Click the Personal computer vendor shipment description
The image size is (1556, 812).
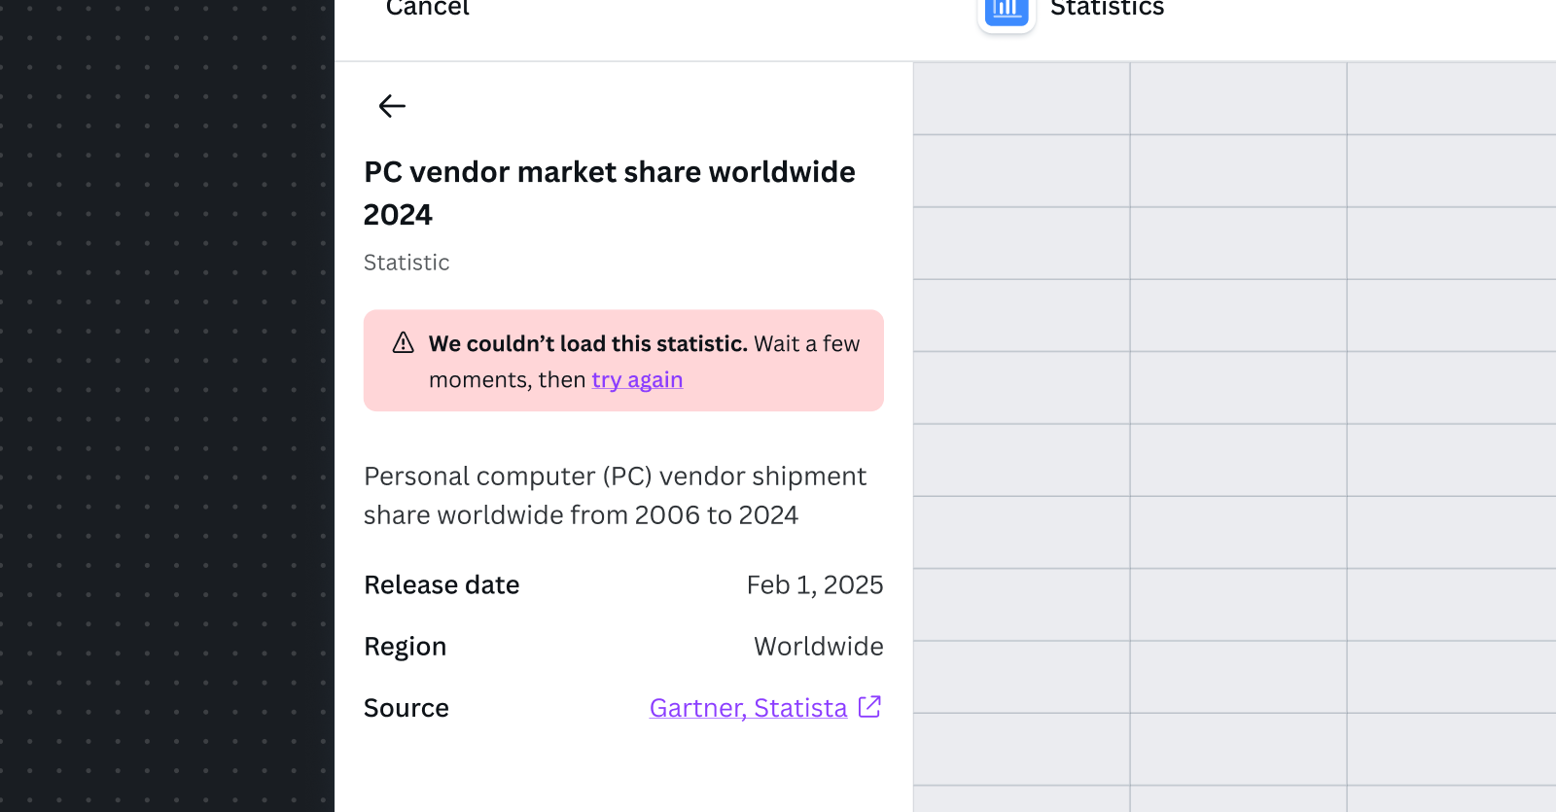(616, 495)
